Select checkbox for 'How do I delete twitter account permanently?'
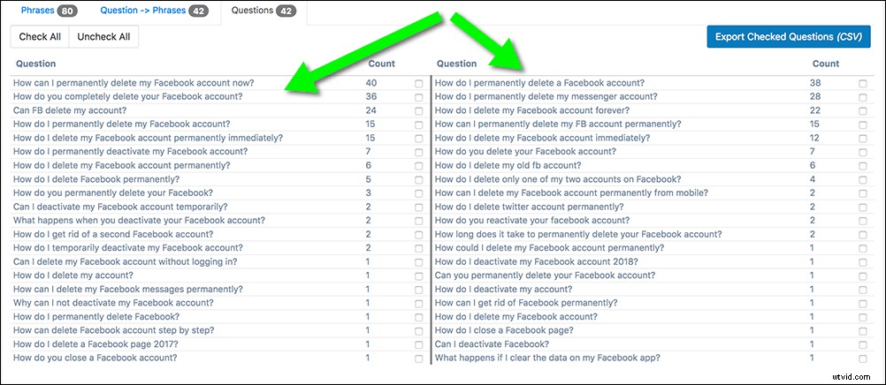 862,207
